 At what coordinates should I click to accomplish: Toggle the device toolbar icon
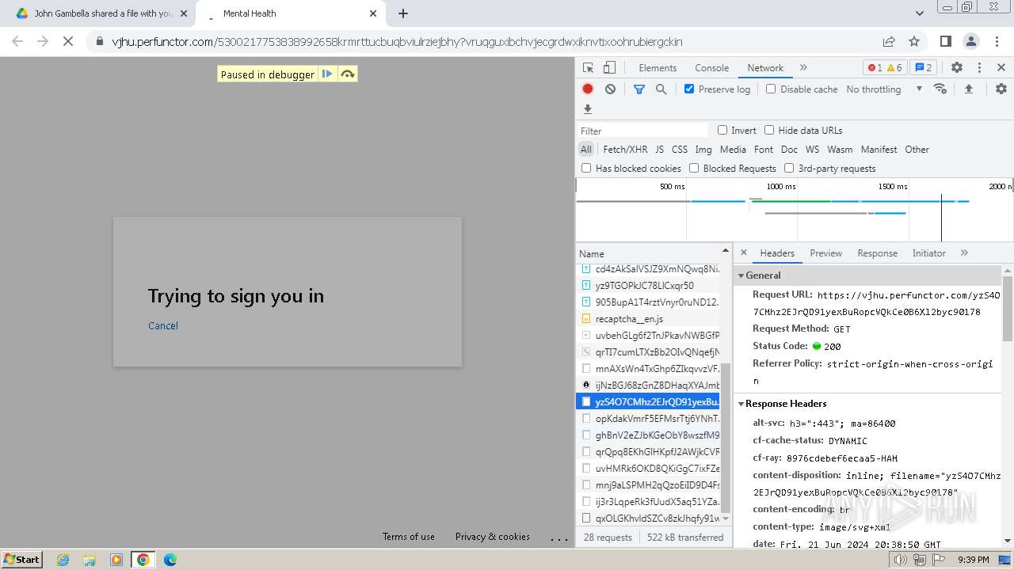(x=609, y=67)
